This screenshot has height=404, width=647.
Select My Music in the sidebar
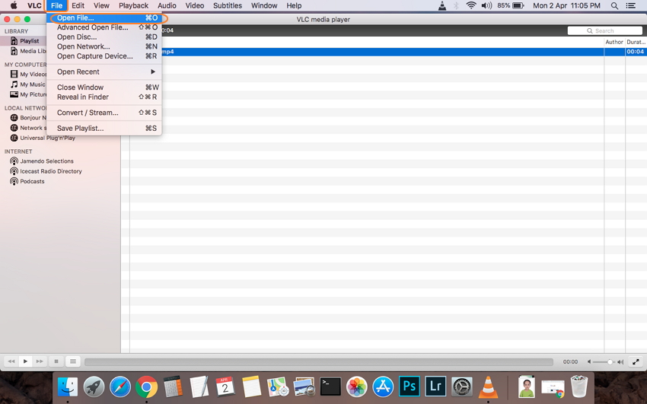click(27, 84)
